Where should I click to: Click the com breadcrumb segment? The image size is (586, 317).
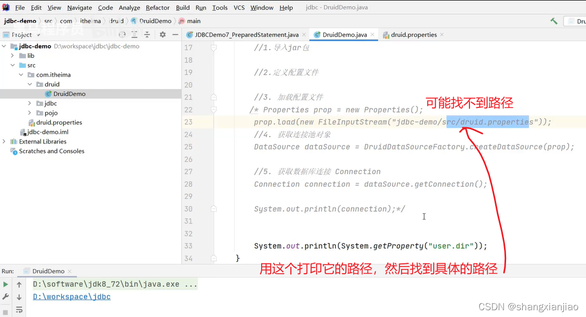(x=66, y=21)
